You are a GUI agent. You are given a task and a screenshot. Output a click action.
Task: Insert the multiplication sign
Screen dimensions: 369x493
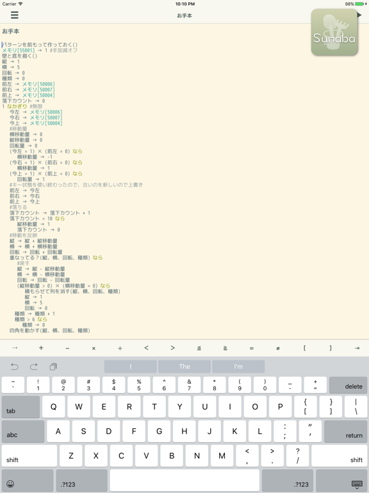click(x=94, y=348)
